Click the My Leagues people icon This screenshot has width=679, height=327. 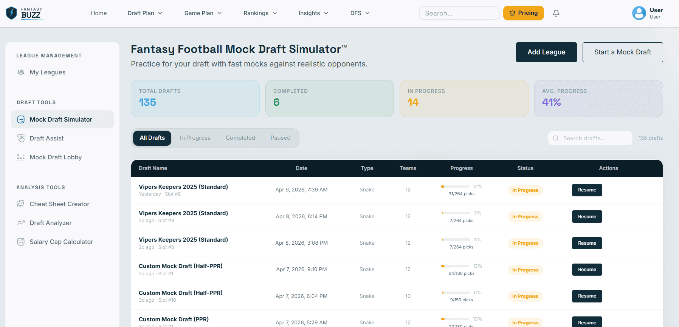coord(21,72)
